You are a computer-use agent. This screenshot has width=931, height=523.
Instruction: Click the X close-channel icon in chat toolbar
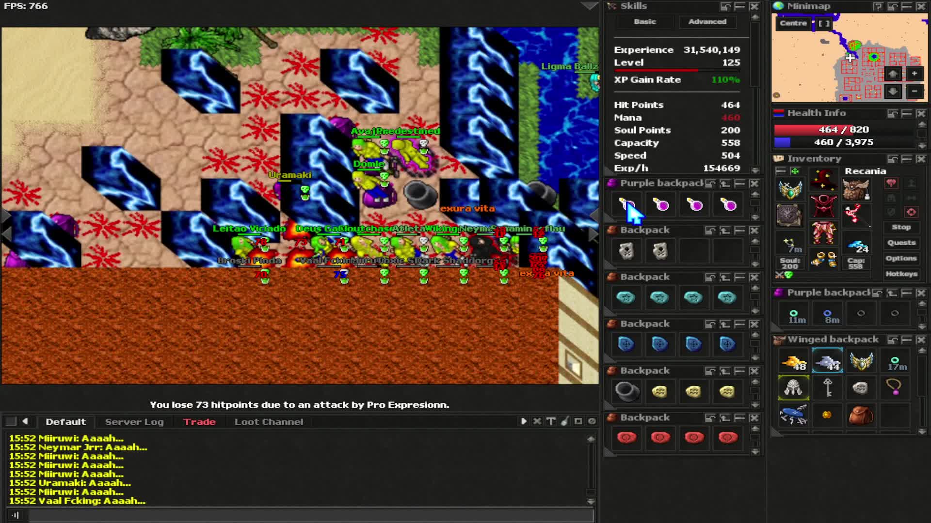click(537, 421)
